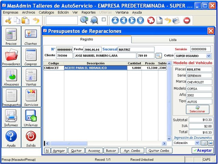Click the empty toolbar search box
Viewport: 218px width, 164px height.
point(62,20)
